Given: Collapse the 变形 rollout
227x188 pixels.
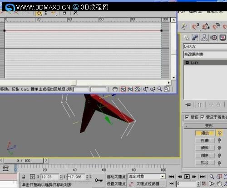Looking at the screenshot, I should point(206,126).
